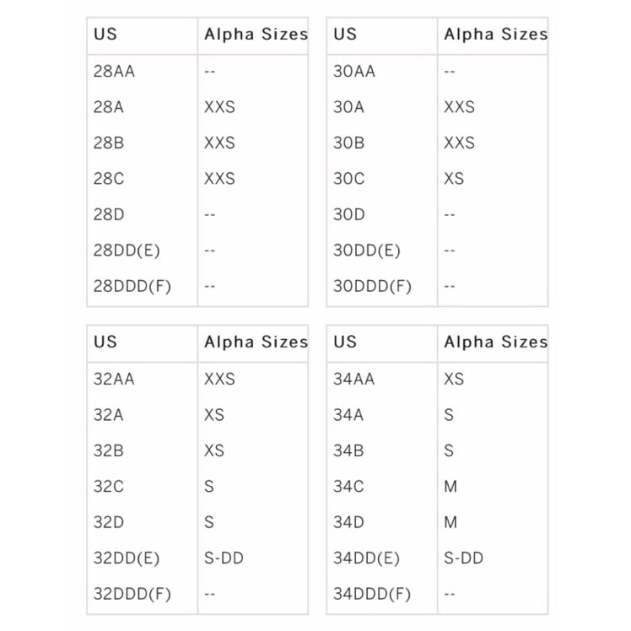631x631 pixels.
Task: Select the 30AA size cell
Action: pos(354,72)
